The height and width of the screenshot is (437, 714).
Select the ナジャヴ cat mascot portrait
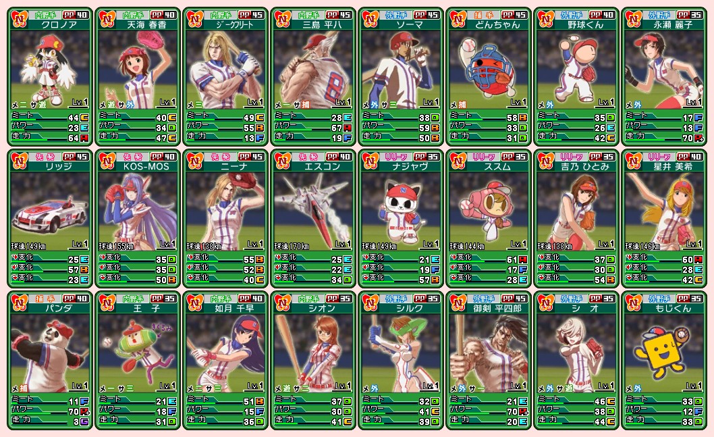[x=401, y=211]
